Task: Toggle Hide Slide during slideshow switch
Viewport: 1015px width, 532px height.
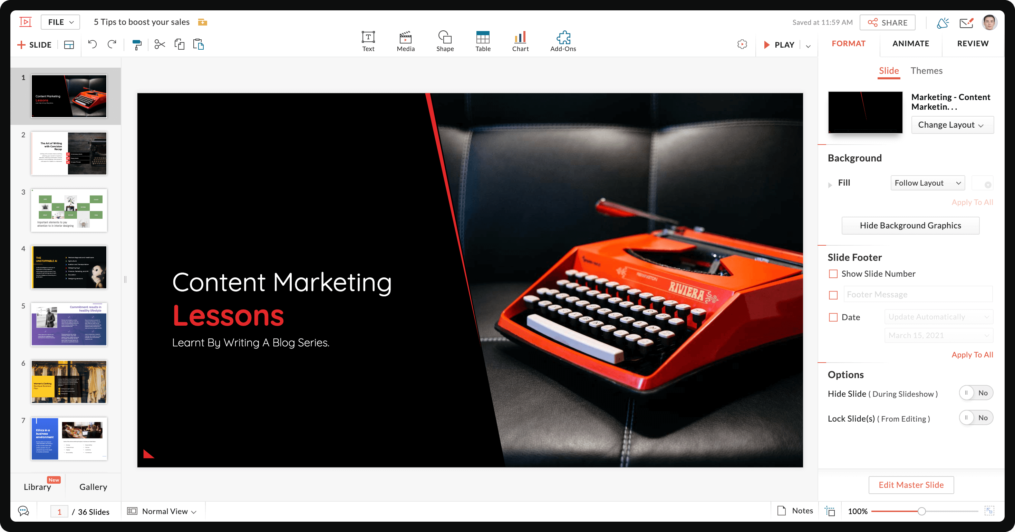Action: (976, 393)
